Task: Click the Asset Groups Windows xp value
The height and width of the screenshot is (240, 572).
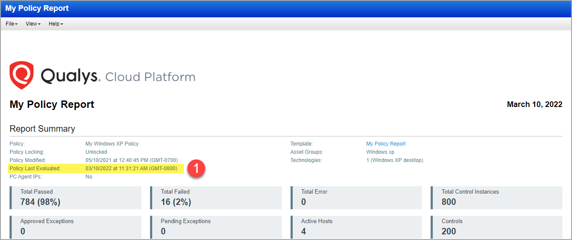Action: click(380, 152)
